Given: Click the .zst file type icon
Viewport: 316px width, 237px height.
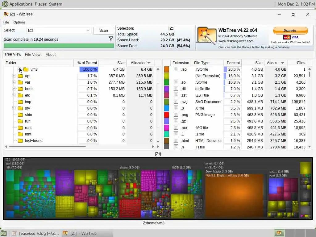Looking at the screenshot, I should pyautogui.click(x=176, y=95).
